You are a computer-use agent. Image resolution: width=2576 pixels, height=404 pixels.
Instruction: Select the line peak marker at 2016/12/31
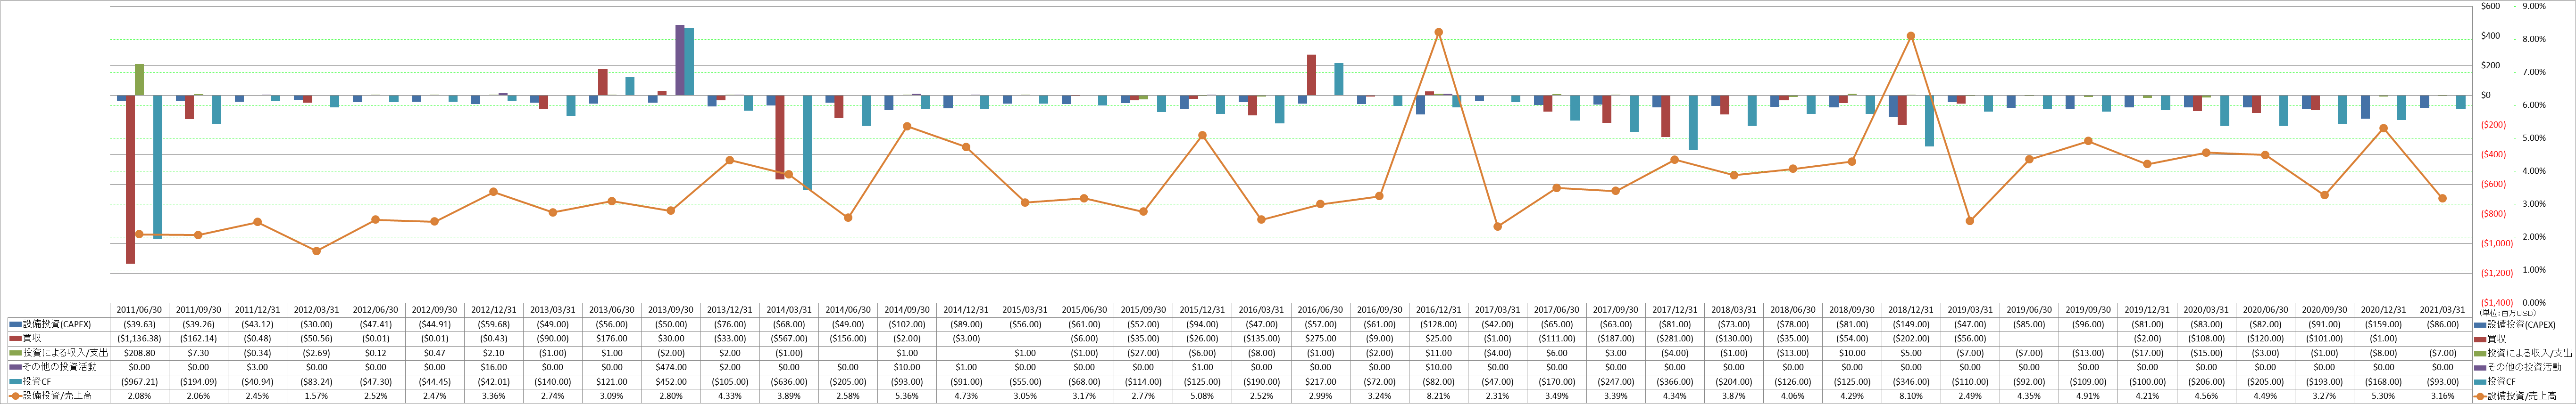(1438, 32)
